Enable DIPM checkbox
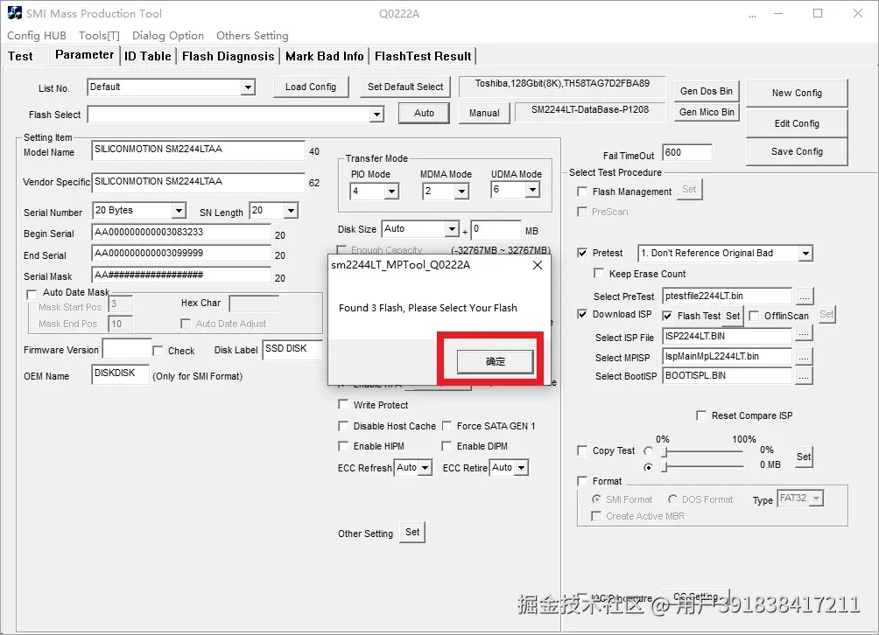 coord(447,446)
